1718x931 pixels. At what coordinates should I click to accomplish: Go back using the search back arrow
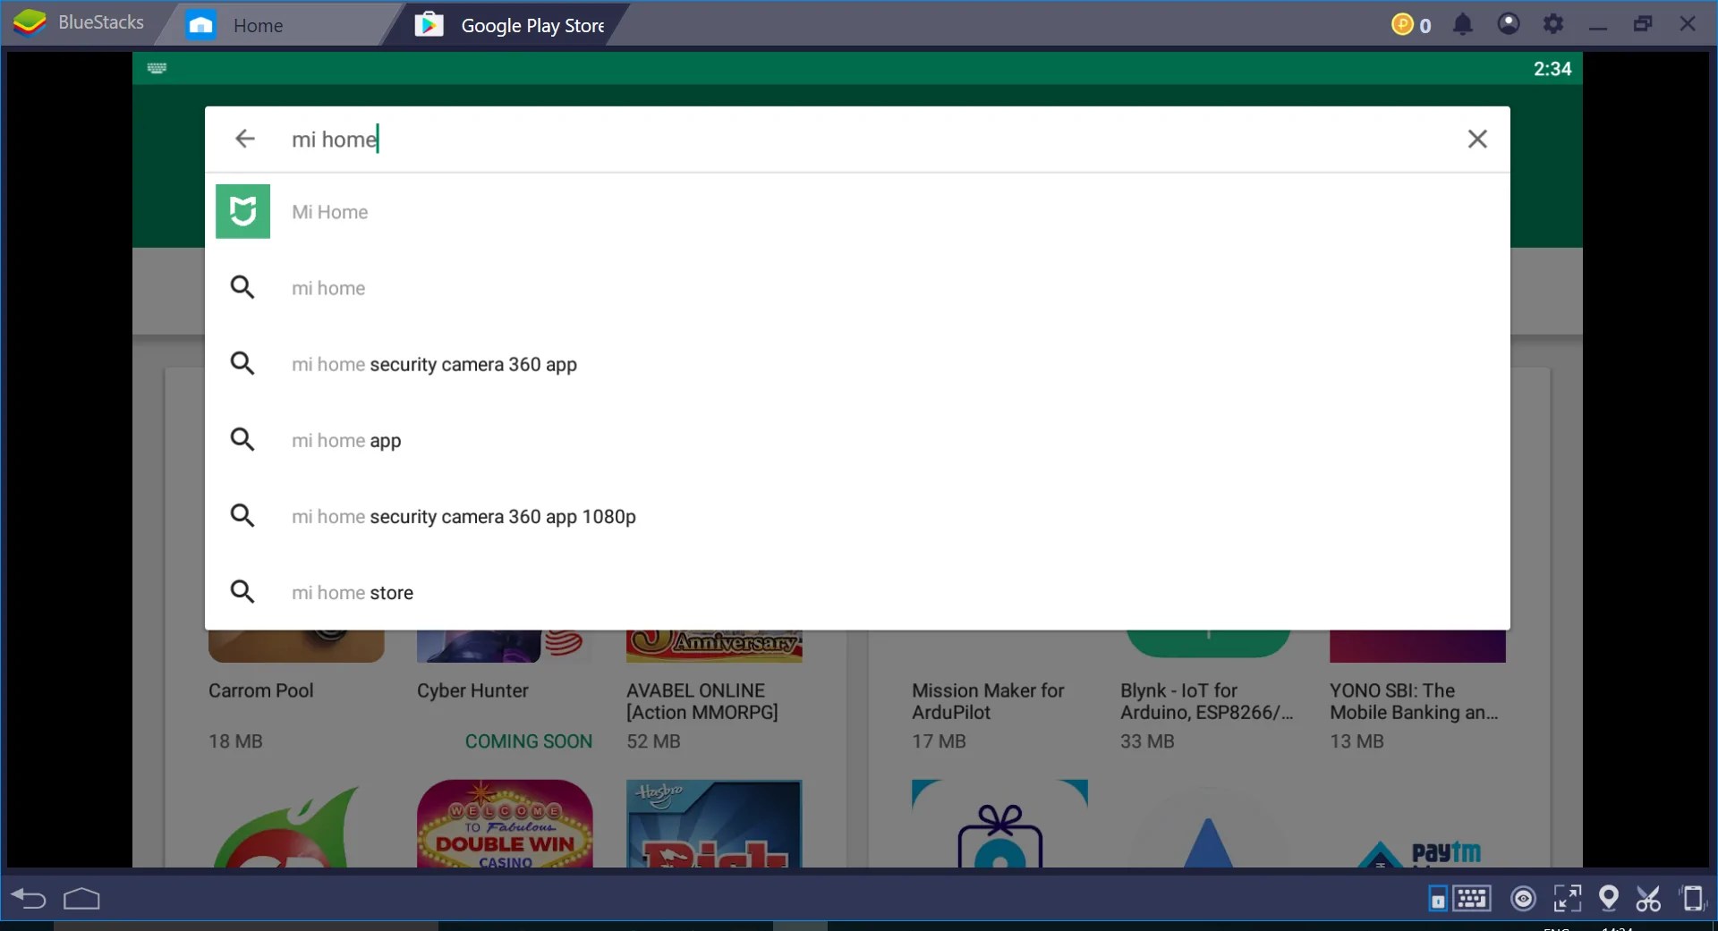pos(245,139)
